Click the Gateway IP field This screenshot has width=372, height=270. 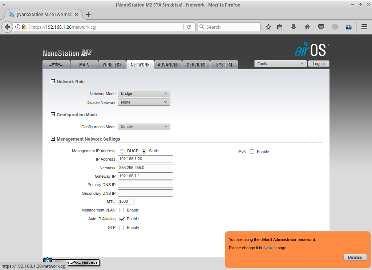point(145,176)
